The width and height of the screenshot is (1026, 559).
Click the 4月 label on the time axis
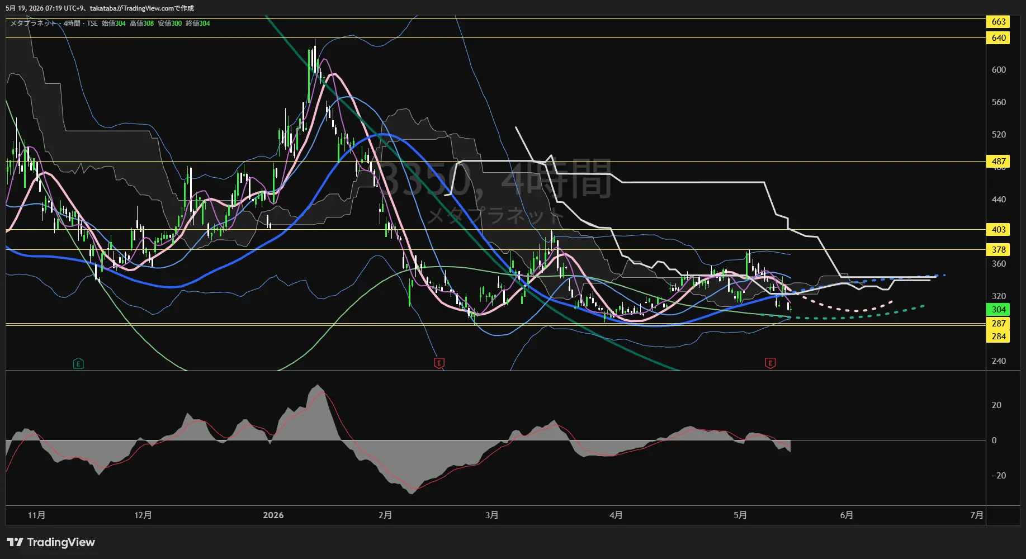pos(616,515)
